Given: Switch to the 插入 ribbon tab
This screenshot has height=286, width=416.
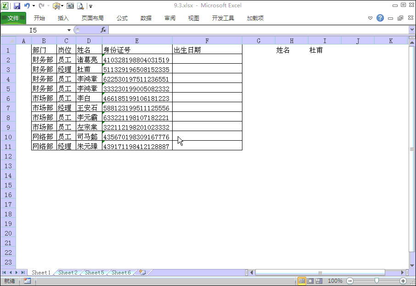Looking at the screenshot, I should coord(63,18).
